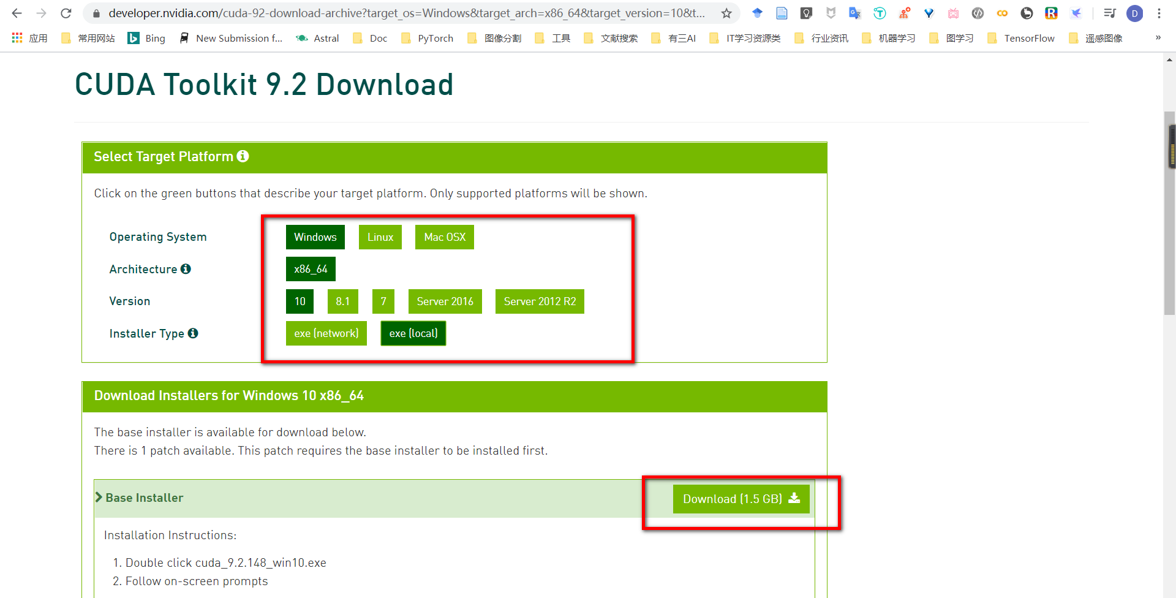Pick Windows version 10
This screenshot has width=1176, height=598.
(x=300, y=301)
